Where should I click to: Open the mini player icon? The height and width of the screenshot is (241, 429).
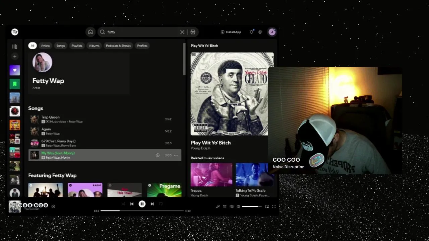[x=267, y=207]
